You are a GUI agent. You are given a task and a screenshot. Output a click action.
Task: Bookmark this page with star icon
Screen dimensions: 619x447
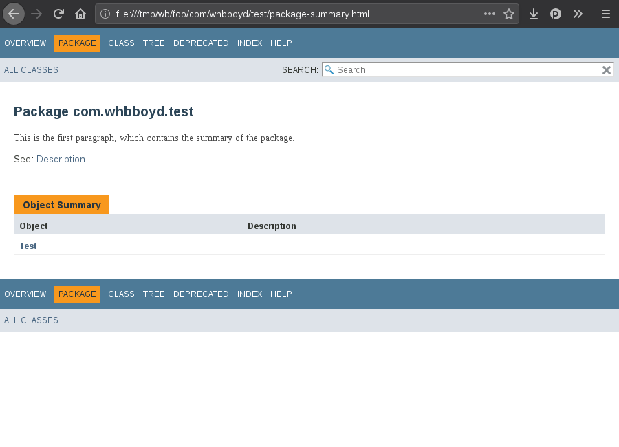tap(509, 14)
